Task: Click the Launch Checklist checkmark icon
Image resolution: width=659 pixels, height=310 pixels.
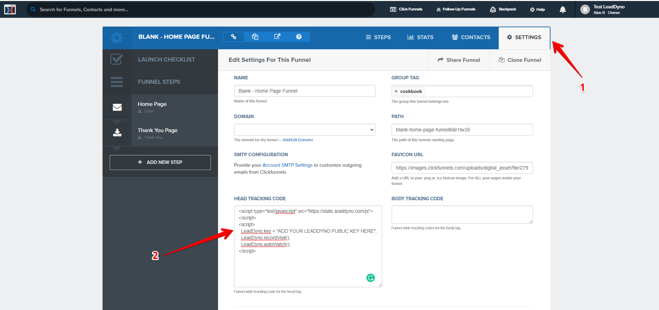Action: click(x=117, y=59)
